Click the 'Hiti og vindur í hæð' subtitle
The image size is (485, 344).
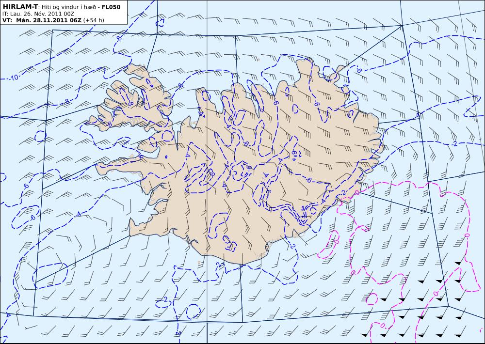coord(69,7)
